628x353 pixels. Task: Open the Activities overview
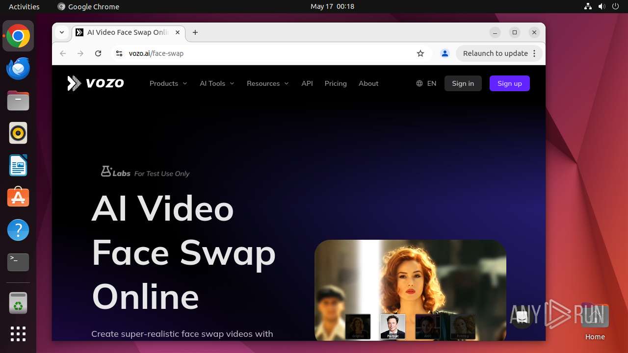24,6
